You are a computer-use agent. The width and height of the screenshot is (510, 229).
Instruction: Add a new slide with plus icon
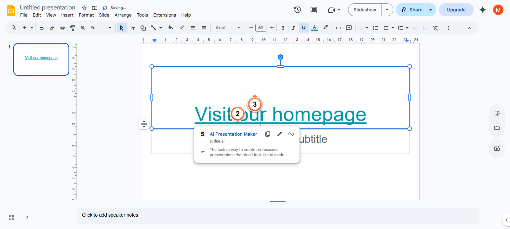25,28
